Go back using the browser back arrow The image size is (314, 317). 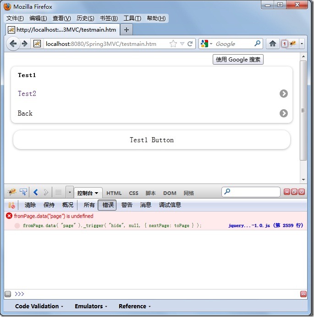13,44
